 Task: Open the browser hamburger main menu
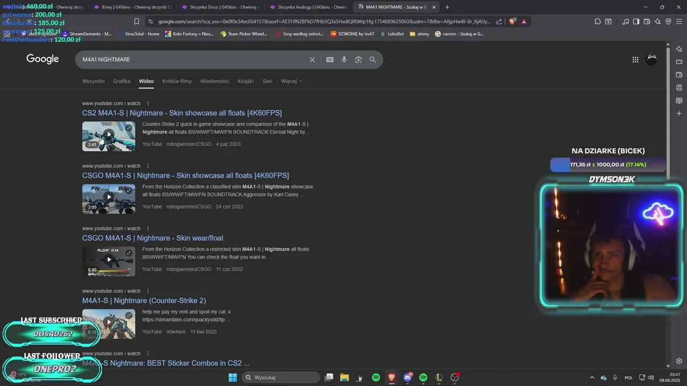pyautogui.click(x=679, y=21)
